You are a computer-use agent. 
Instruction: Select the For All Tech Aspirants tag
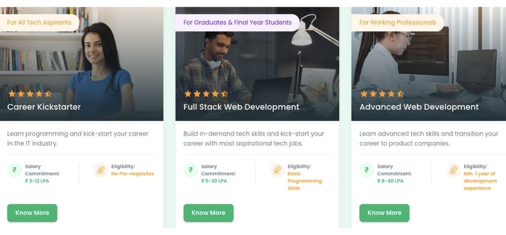point(38,22)
